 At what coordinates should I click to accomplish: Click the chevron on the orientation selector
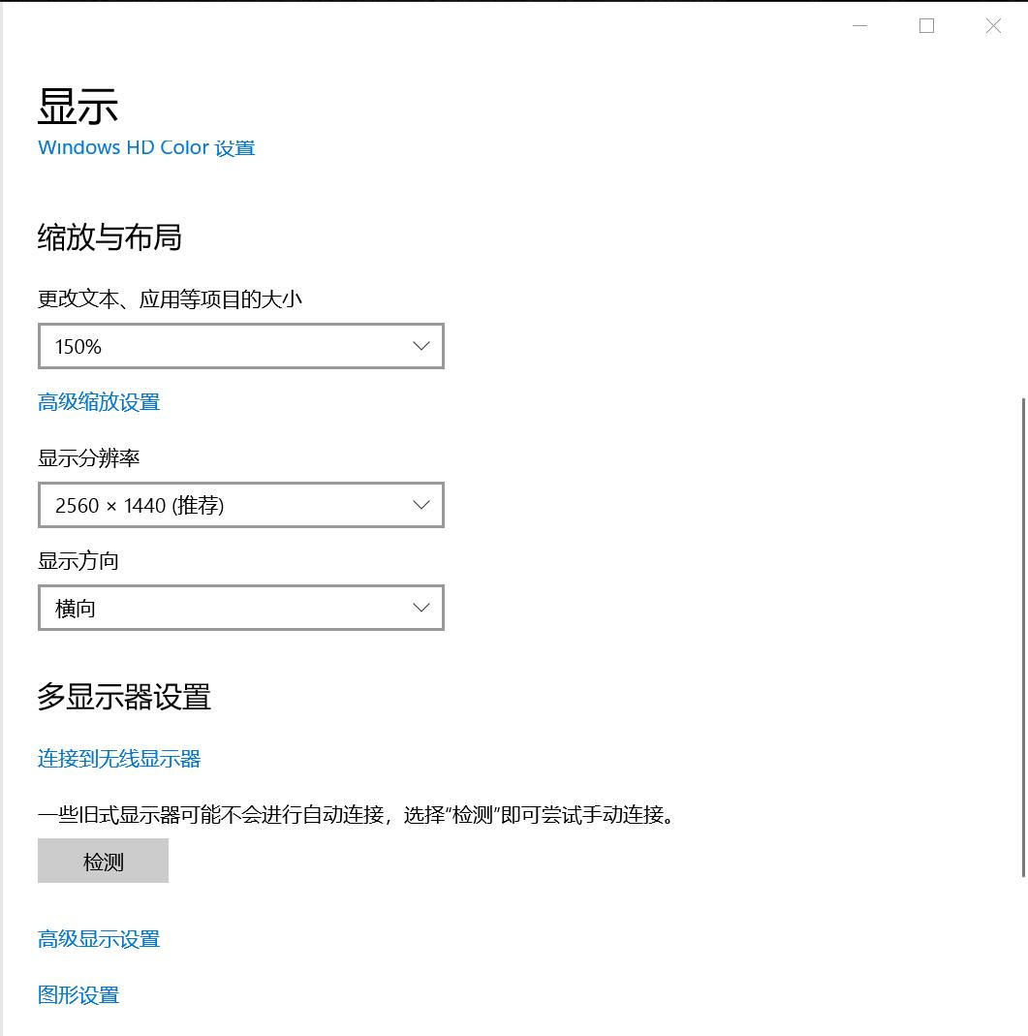(421, 608)
